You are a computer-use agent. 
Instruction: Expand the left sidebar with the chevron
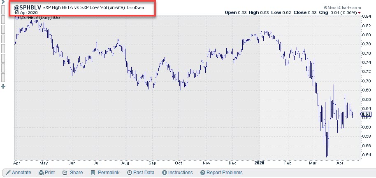point(4,3)
